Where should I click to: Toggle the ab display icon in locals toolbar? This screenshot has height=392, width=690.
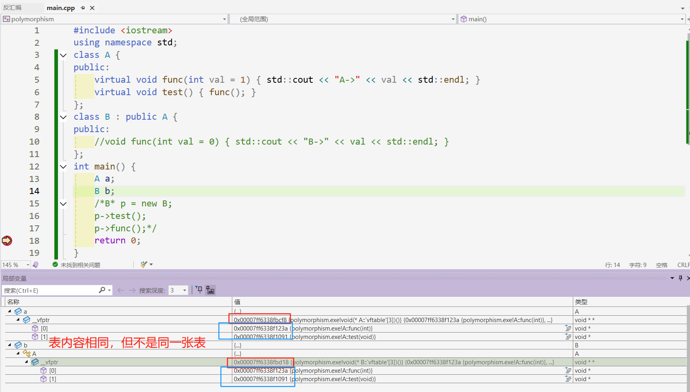pyautogui.click(x=210, y=290)
